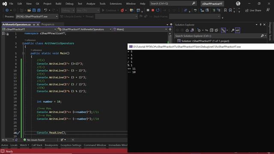Viewport: 274px width, 154px height.
Task: Toggle Sync with Active Document icon
Action: point(206,30)
